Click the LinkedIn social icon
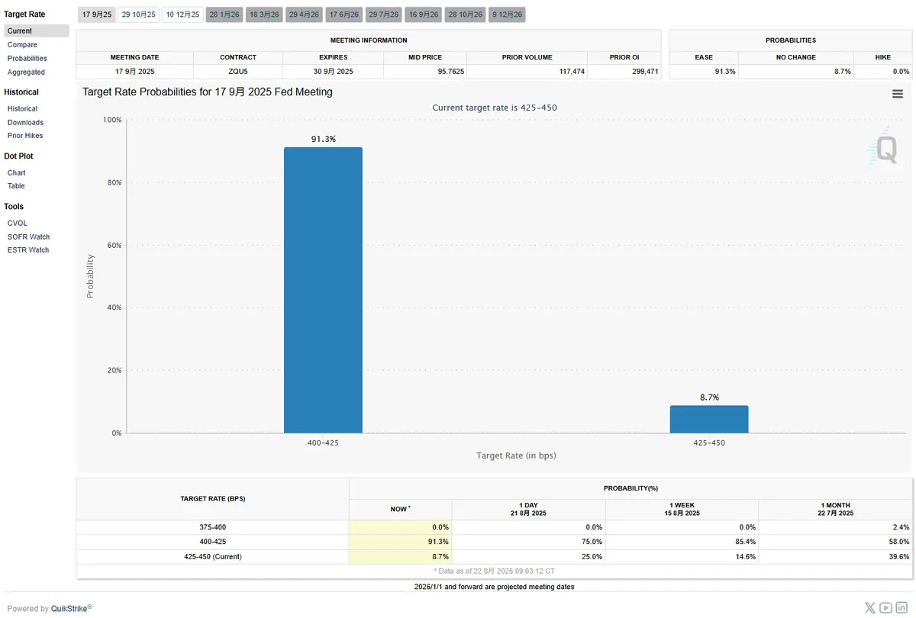 (901, 608)
